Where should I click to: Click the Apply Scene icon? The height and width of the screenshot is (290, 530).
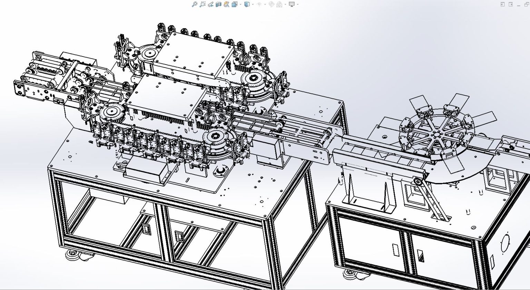(279, 4)
